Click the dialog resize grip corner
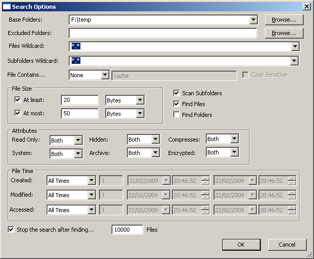314x259 pixels. 309,254
